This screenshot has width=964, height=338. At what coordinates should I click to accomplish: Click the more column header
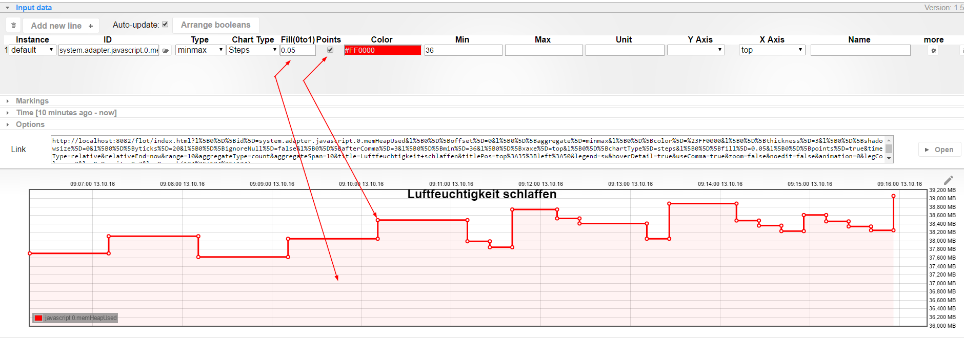click(x=934, y=39)
